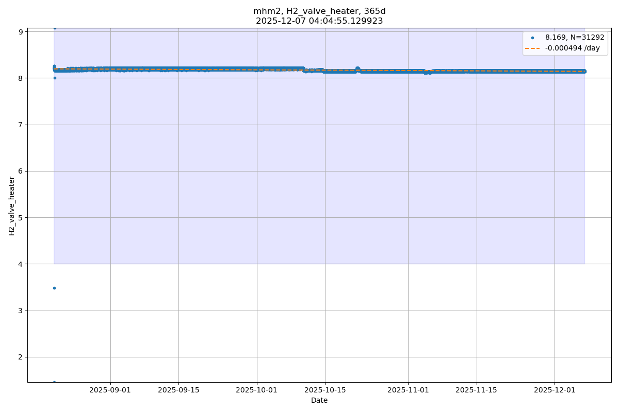Click the 2025-12-01 date tick label
619x412 pixels.
(555, 390)
